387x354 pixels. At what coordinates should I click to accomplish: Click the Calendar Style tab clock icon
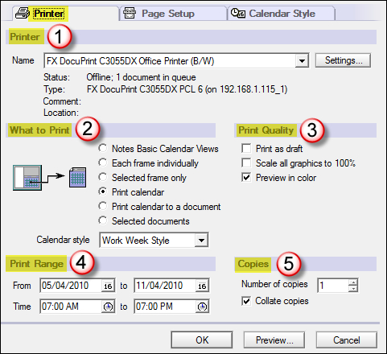click(x=238, y=13)
